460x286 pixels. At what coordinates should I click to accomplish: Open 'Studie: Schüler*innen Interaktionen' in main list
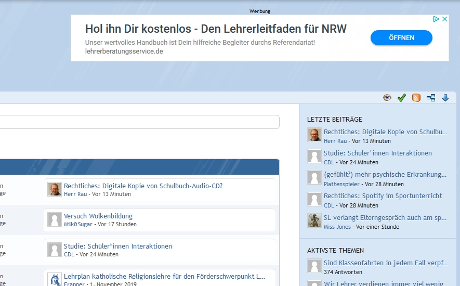(x=117, y=246)
